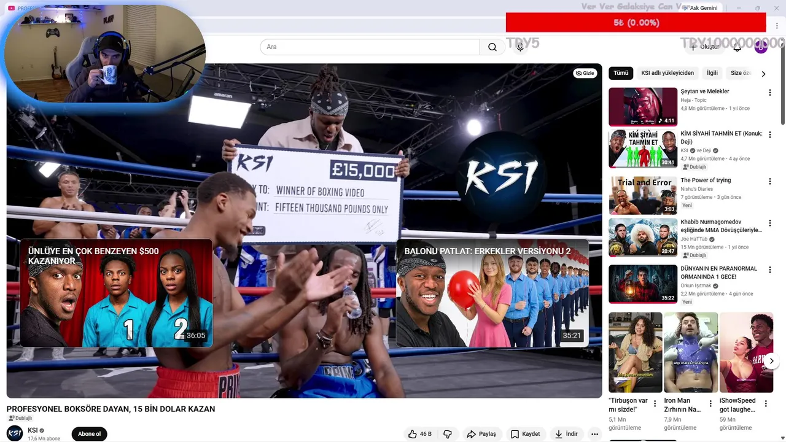Save the video with Kaydet
786x442 pixels.
tap(526, 434)
